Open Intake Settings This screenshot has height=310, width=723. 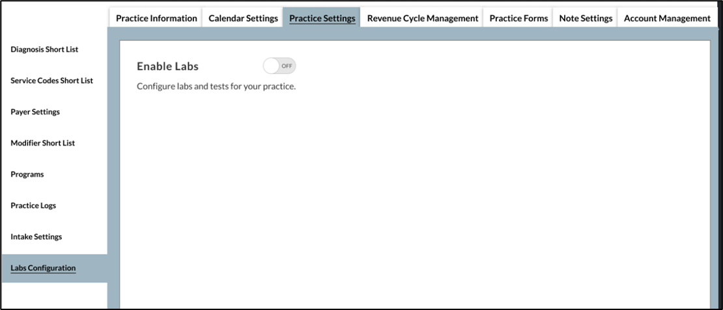(x=36, y=237)
